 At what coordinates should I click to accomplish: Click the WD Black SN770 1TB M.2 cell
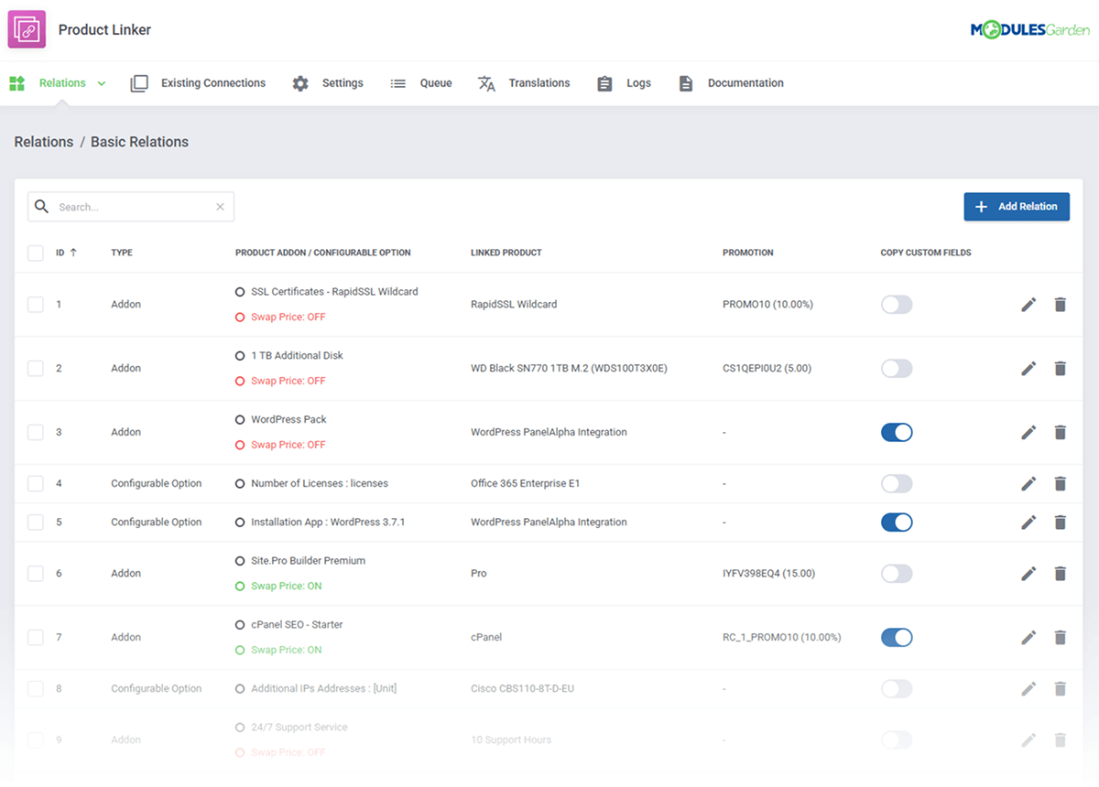click(x=569, y=369)
